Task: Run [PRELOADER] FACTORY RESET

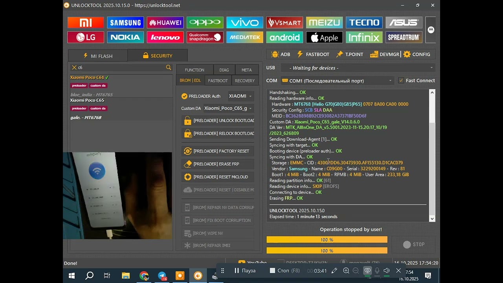Action: [218, 151]
